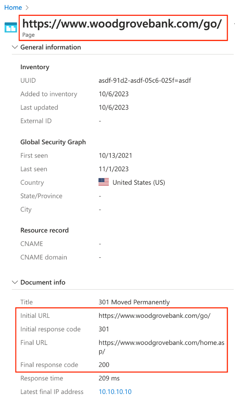Viewport: 235px width, 401px height.
Task: Click the Response time 209 ms value
Action: (x=109, y=378)
